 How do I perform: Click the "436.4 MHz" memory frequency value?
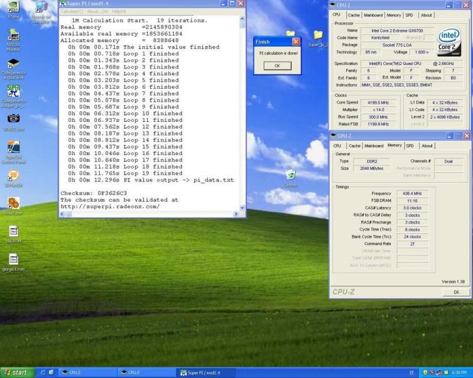point(412,193)
